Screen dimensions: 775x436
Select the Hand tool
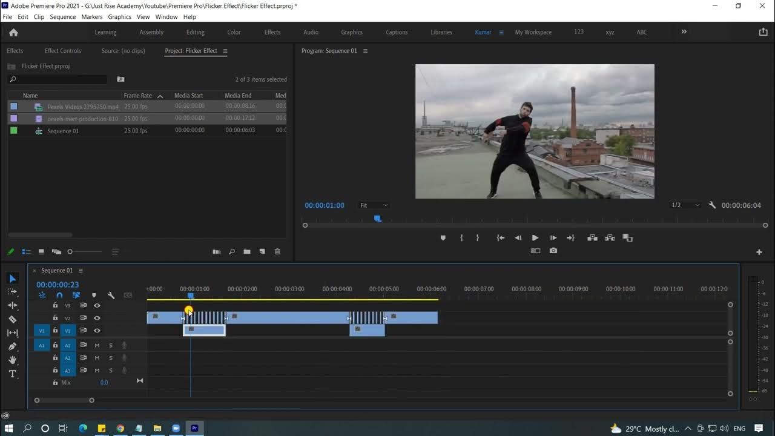click(13, 360)
